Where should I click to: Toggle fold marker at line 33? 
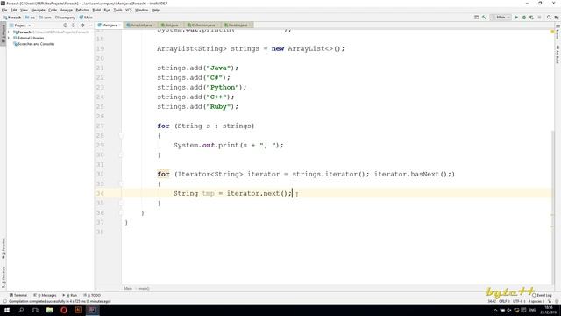pyautogui.click(x=121, y=183)
